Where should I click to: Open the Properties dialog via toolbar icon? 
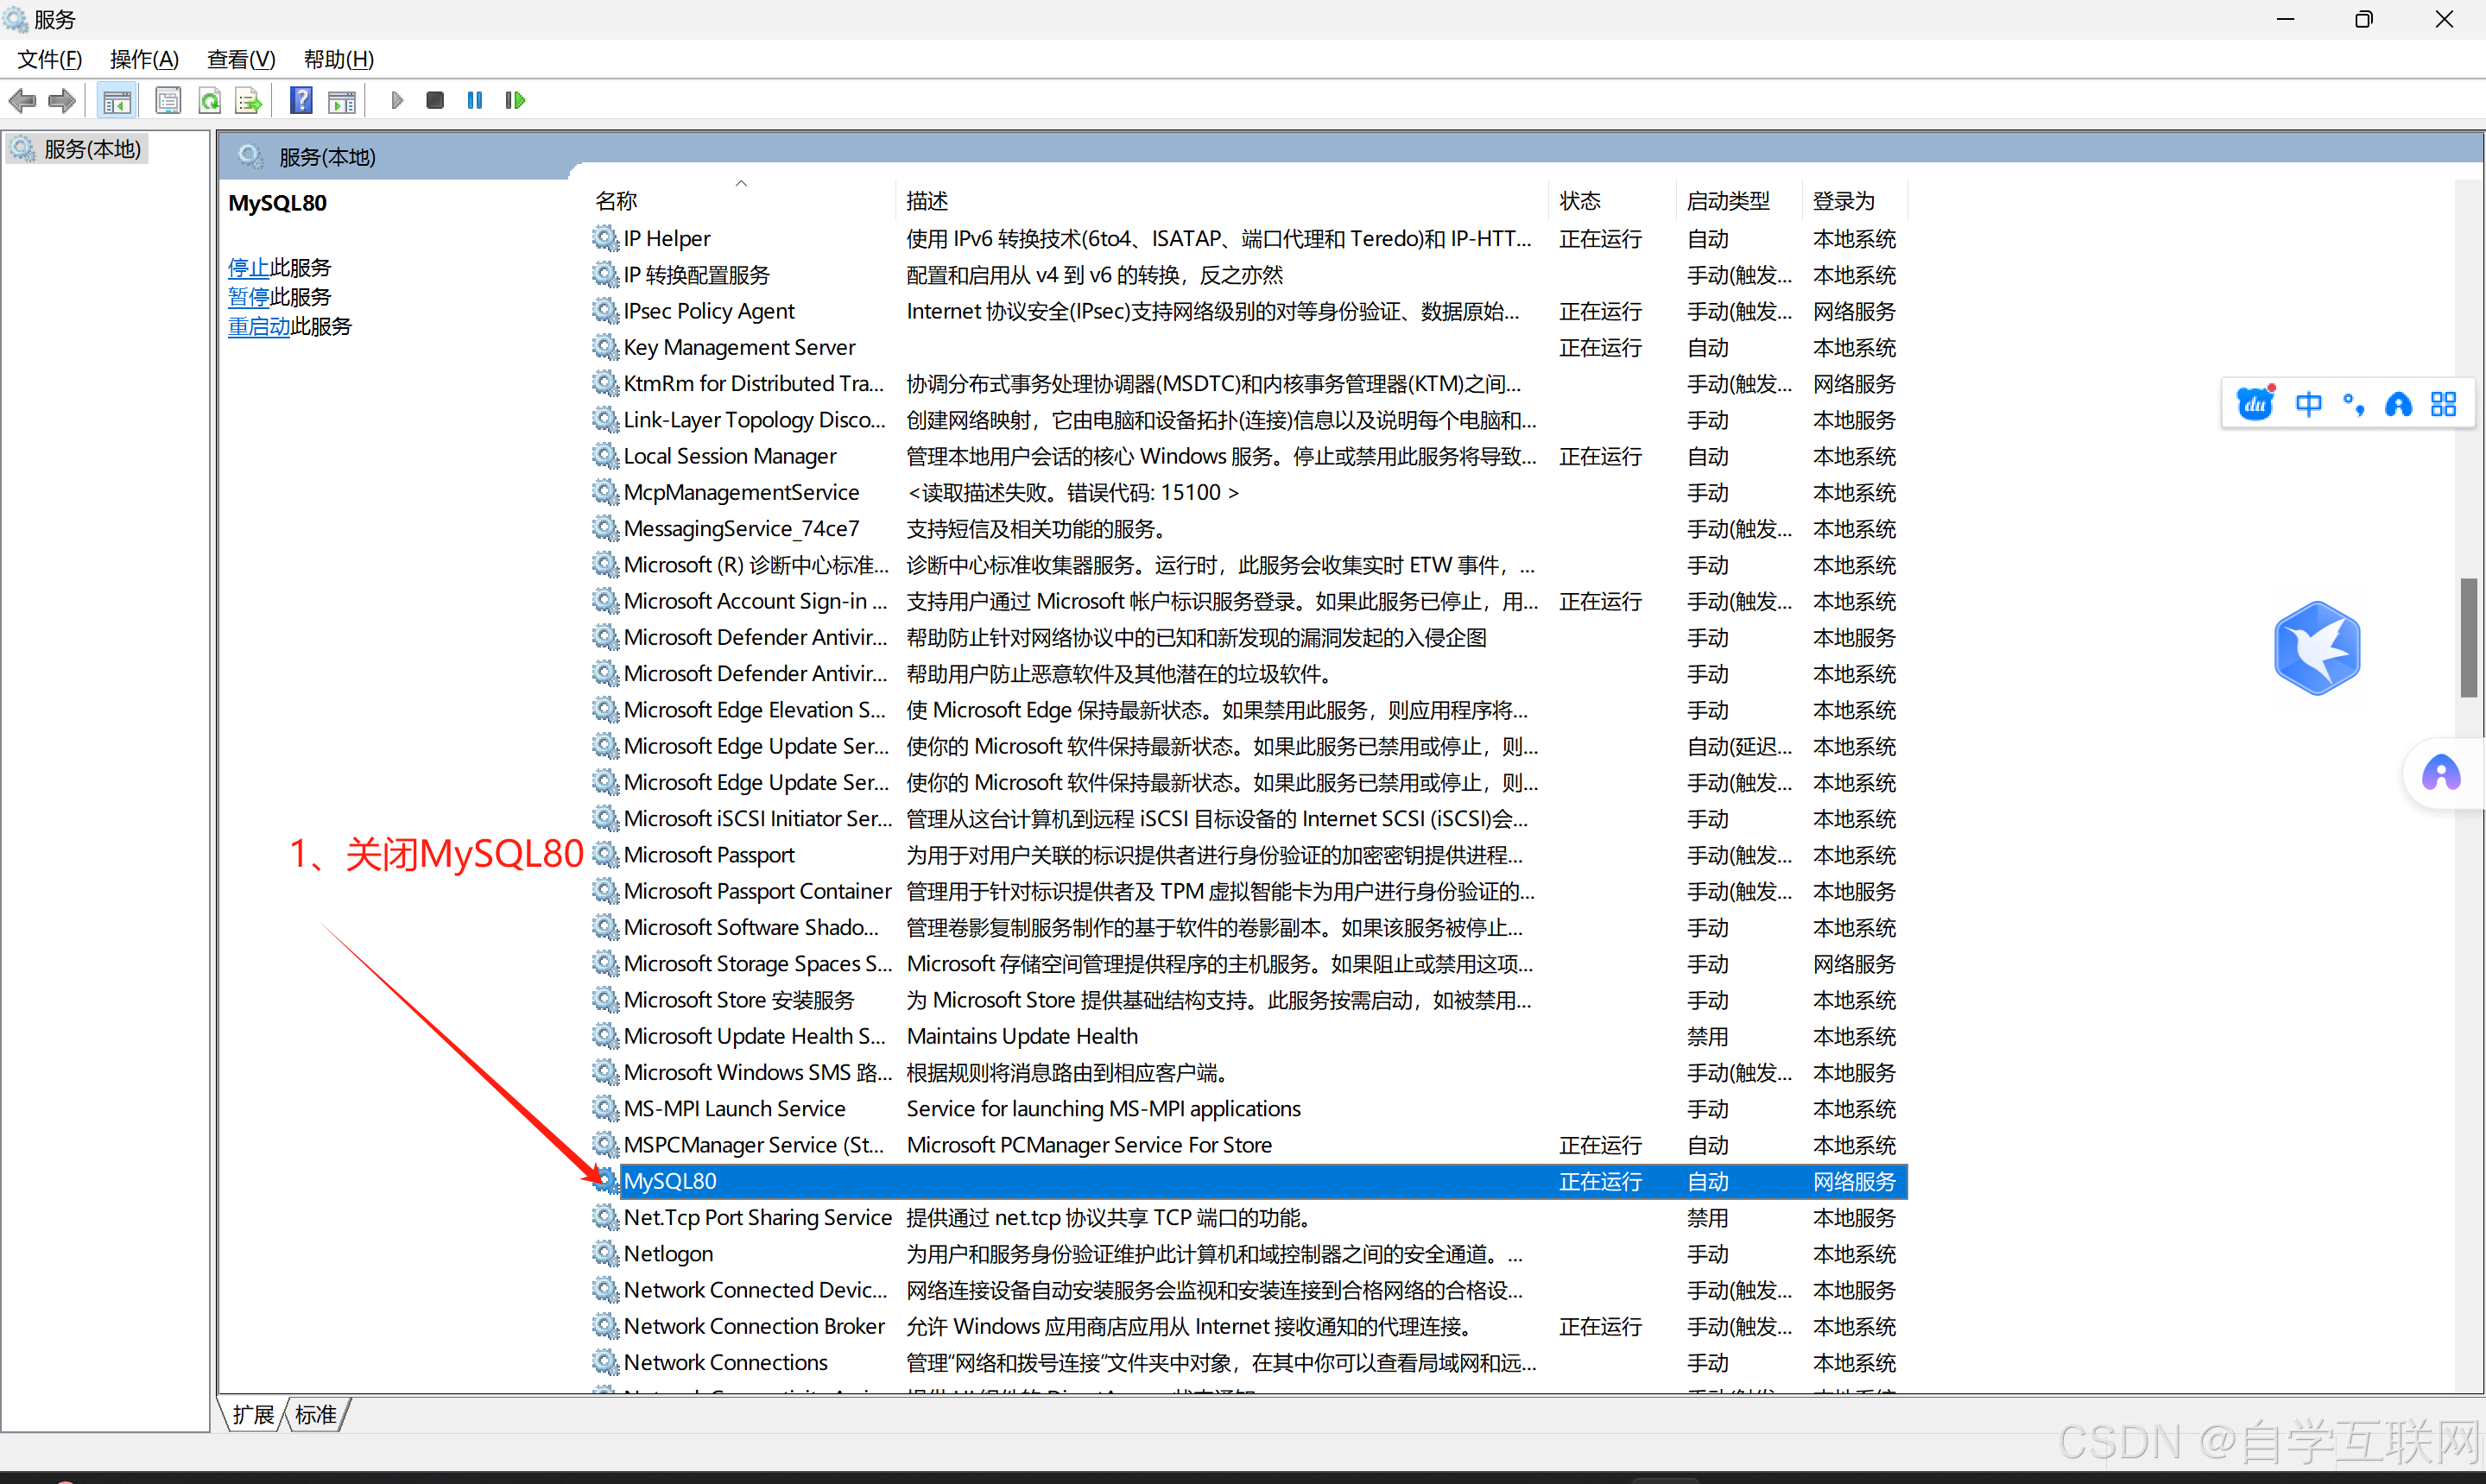(x=168, y=100)
